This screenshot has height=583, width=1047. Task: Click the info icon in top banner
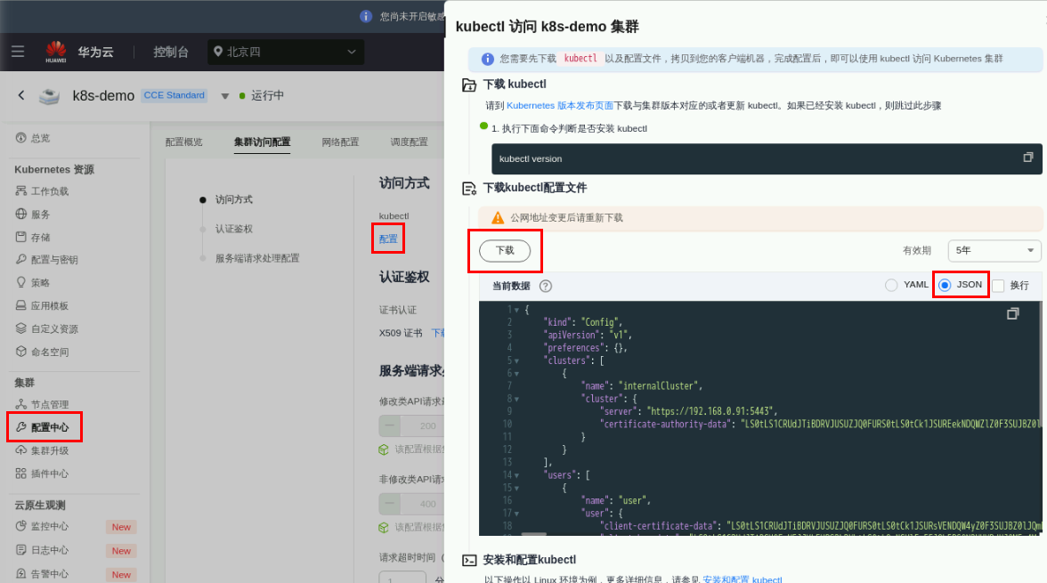[x=366, y=16]
